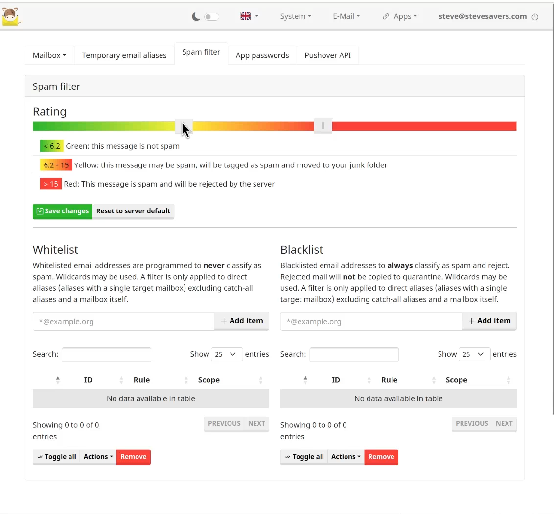
Task: Toggle all whitelist entries
Action: coord(57,457)
